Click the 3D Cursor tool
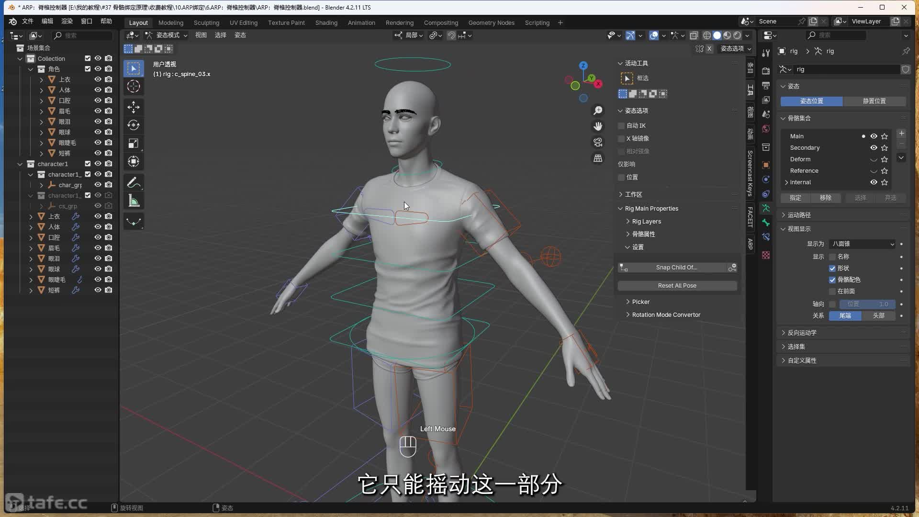 point(134,87)
